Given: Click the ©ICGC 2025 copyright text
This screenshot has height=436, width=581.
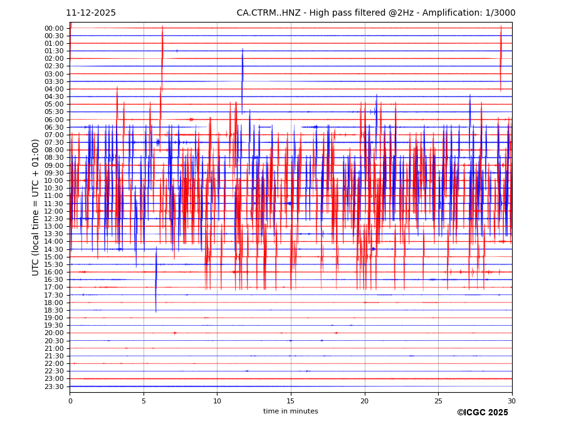Looking at the screenshot, I should coord(482,413).
